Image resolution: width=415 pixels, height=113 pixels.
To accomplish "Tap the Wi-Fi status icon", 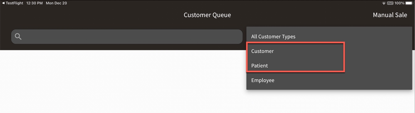I will pyautogui.click(x=384, y=3).
